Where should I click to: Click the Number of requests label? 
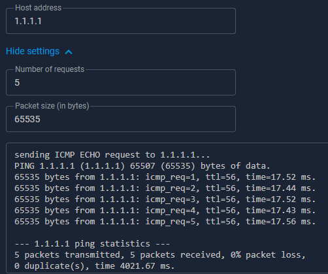(50, 69)
